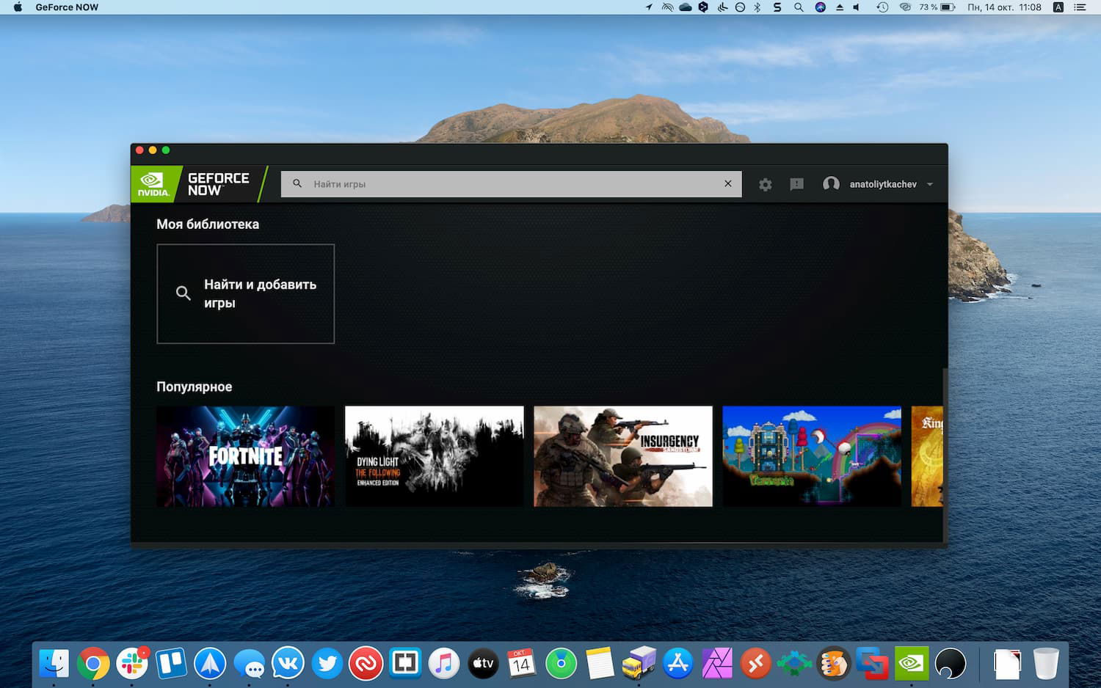The image size is (1101, 688).
Task: Select the Fortnite game thumbnail
Action: (x=244, y=455)
